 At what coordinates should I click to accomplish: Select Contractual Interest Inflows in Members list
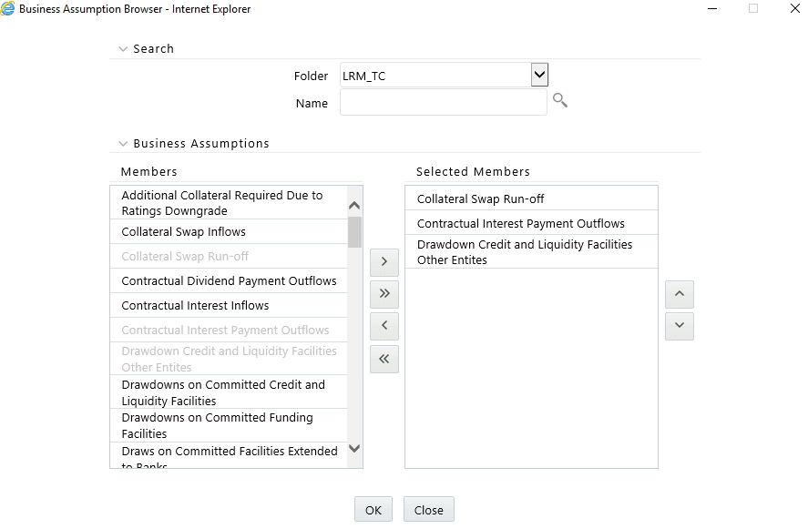click(228, 305)
